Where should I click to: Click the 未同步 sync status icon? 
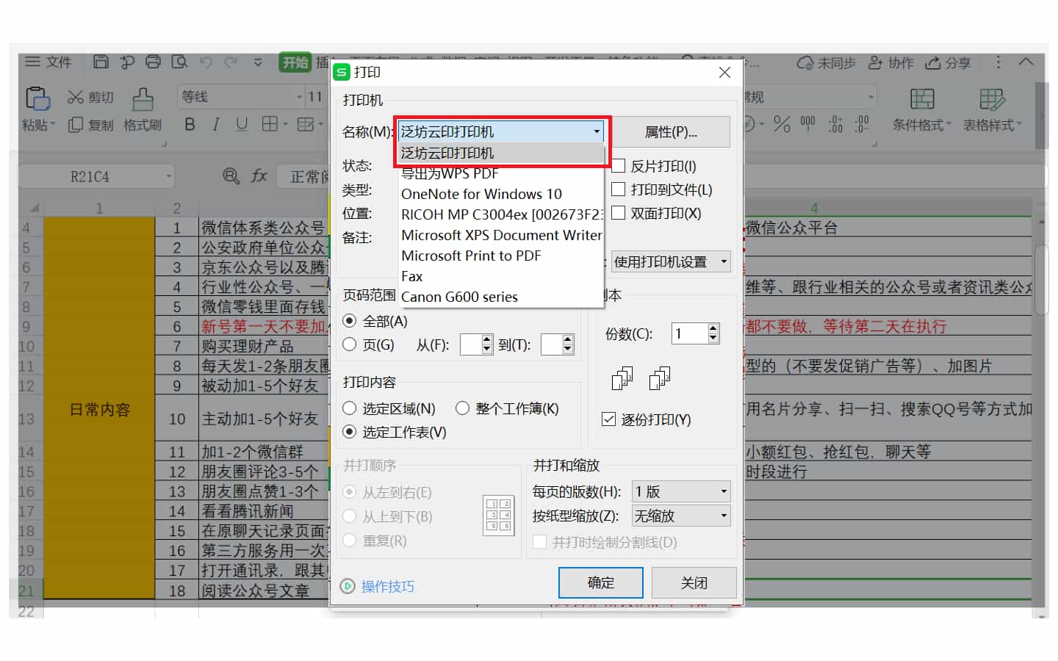click(805, 63)
